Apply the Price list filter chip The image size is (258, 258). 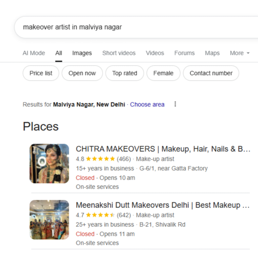click(x=41, y=73)
